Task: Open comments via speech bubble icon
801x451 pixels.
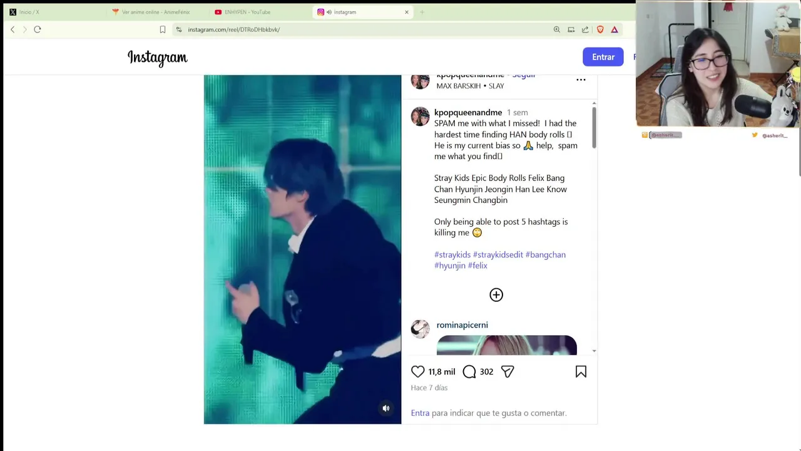Action: (469, 371)
